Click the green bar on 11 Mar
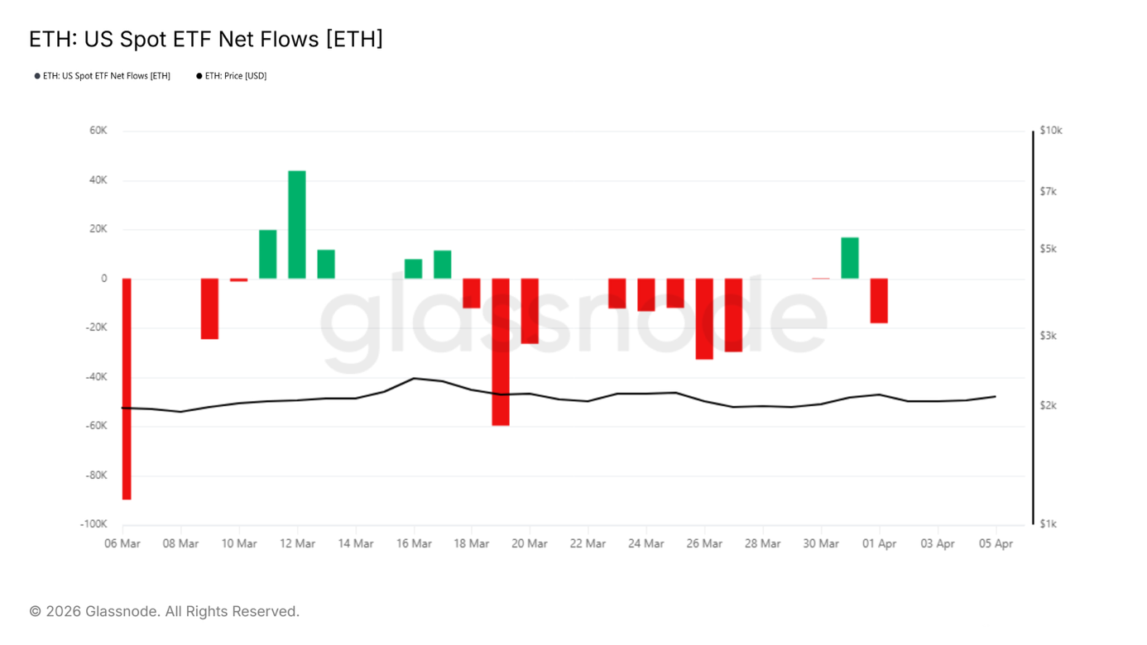Image resolution: width=1147 pixels, height=645 pixels. coord(268,254)
